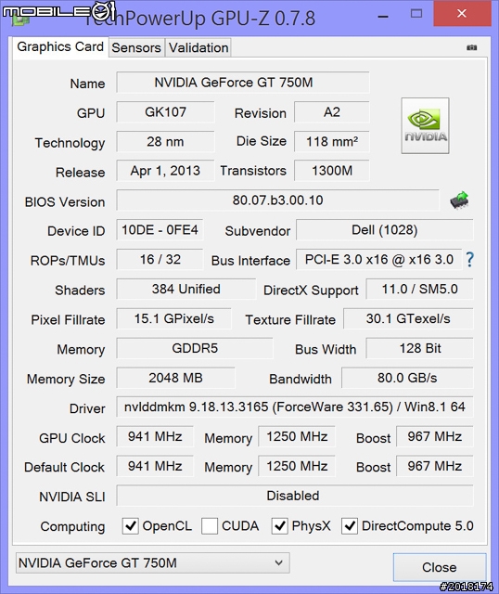Screen dimensions: 499x594
Task: Click the Subvendor field Dell (1028)
Action: tap(385, 229)
